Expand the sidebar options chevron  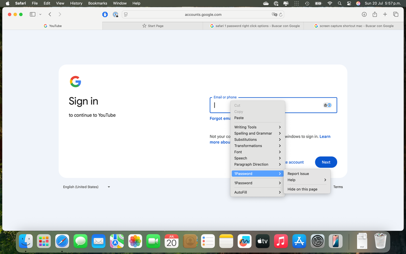click(x=40, y=15)
